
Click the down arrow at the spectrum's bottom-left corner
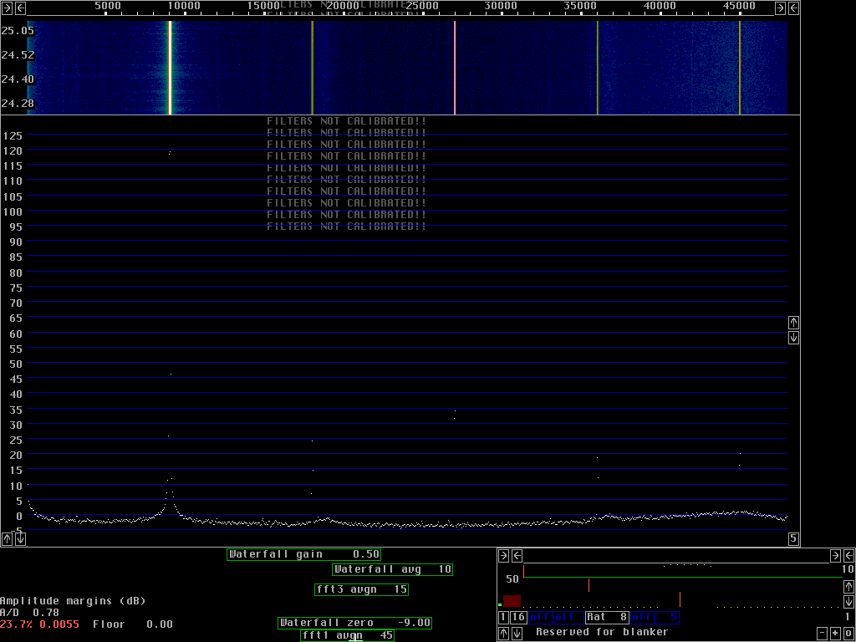point(20,539)
